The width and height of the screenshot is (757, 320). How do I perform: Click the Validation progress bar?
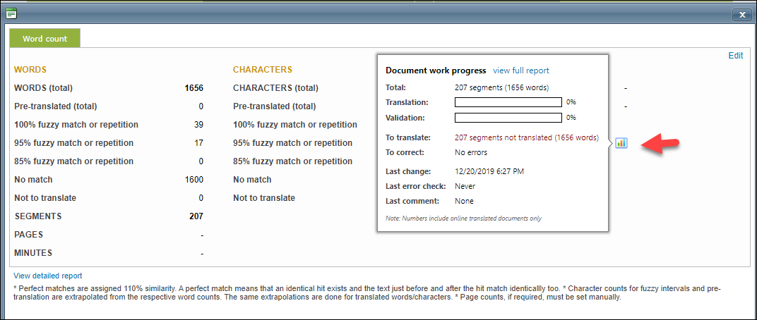[508, 117]
